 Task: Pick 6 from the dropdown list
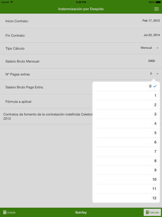click(126, 142)
